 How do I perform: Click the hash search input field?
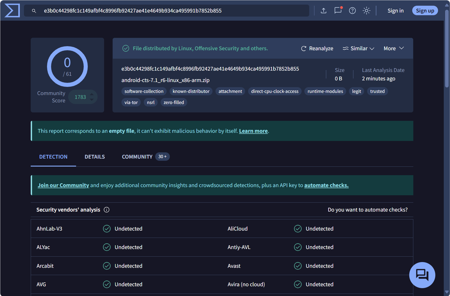point(167,11)
